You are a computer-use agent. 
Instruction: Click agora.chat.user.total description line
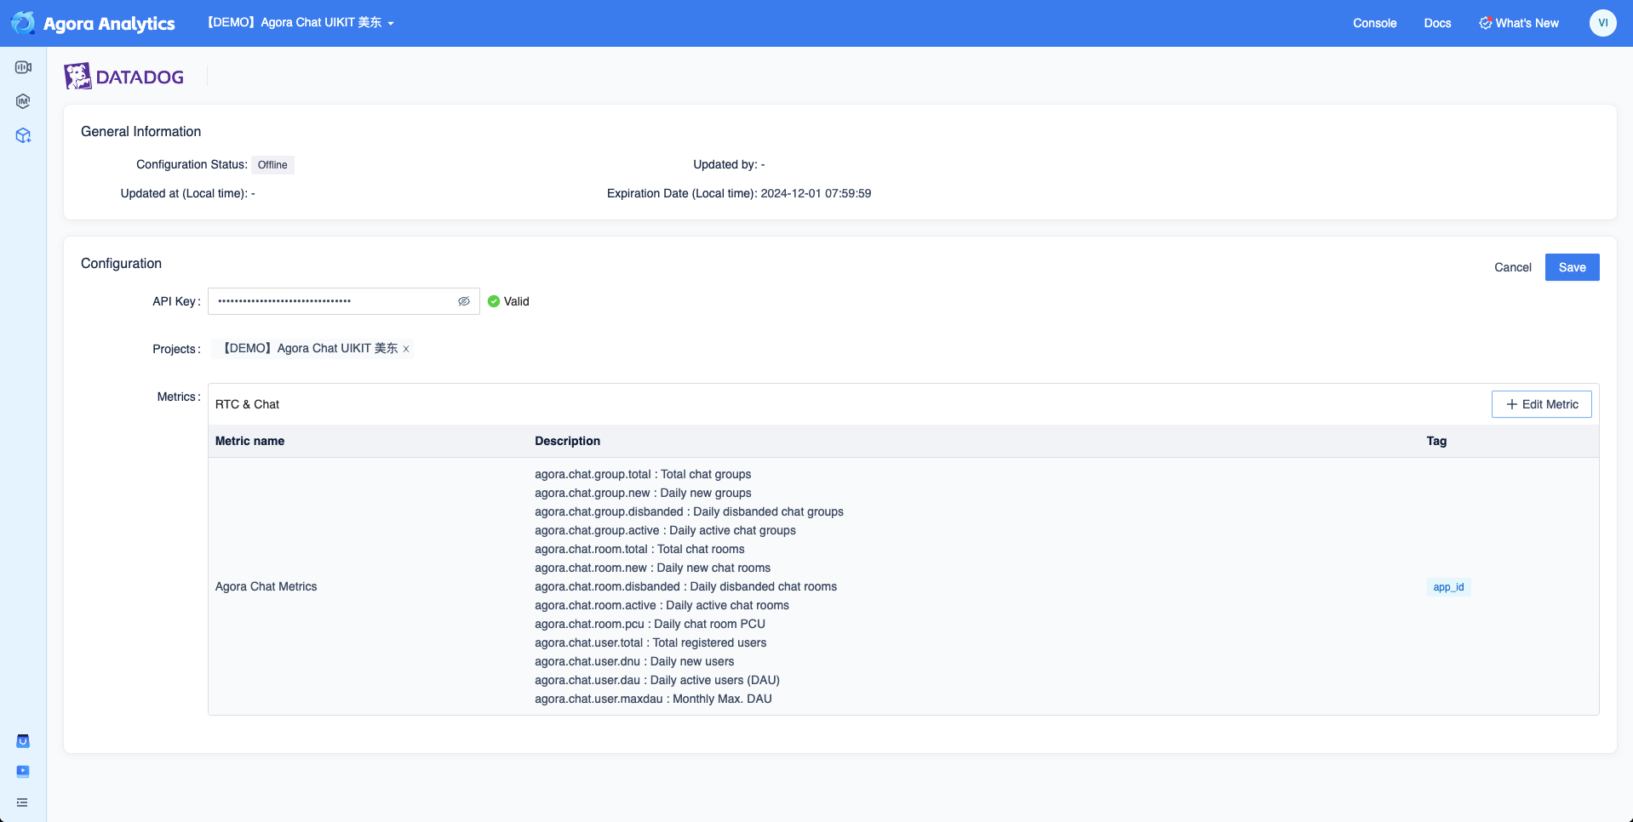point(650,642)
